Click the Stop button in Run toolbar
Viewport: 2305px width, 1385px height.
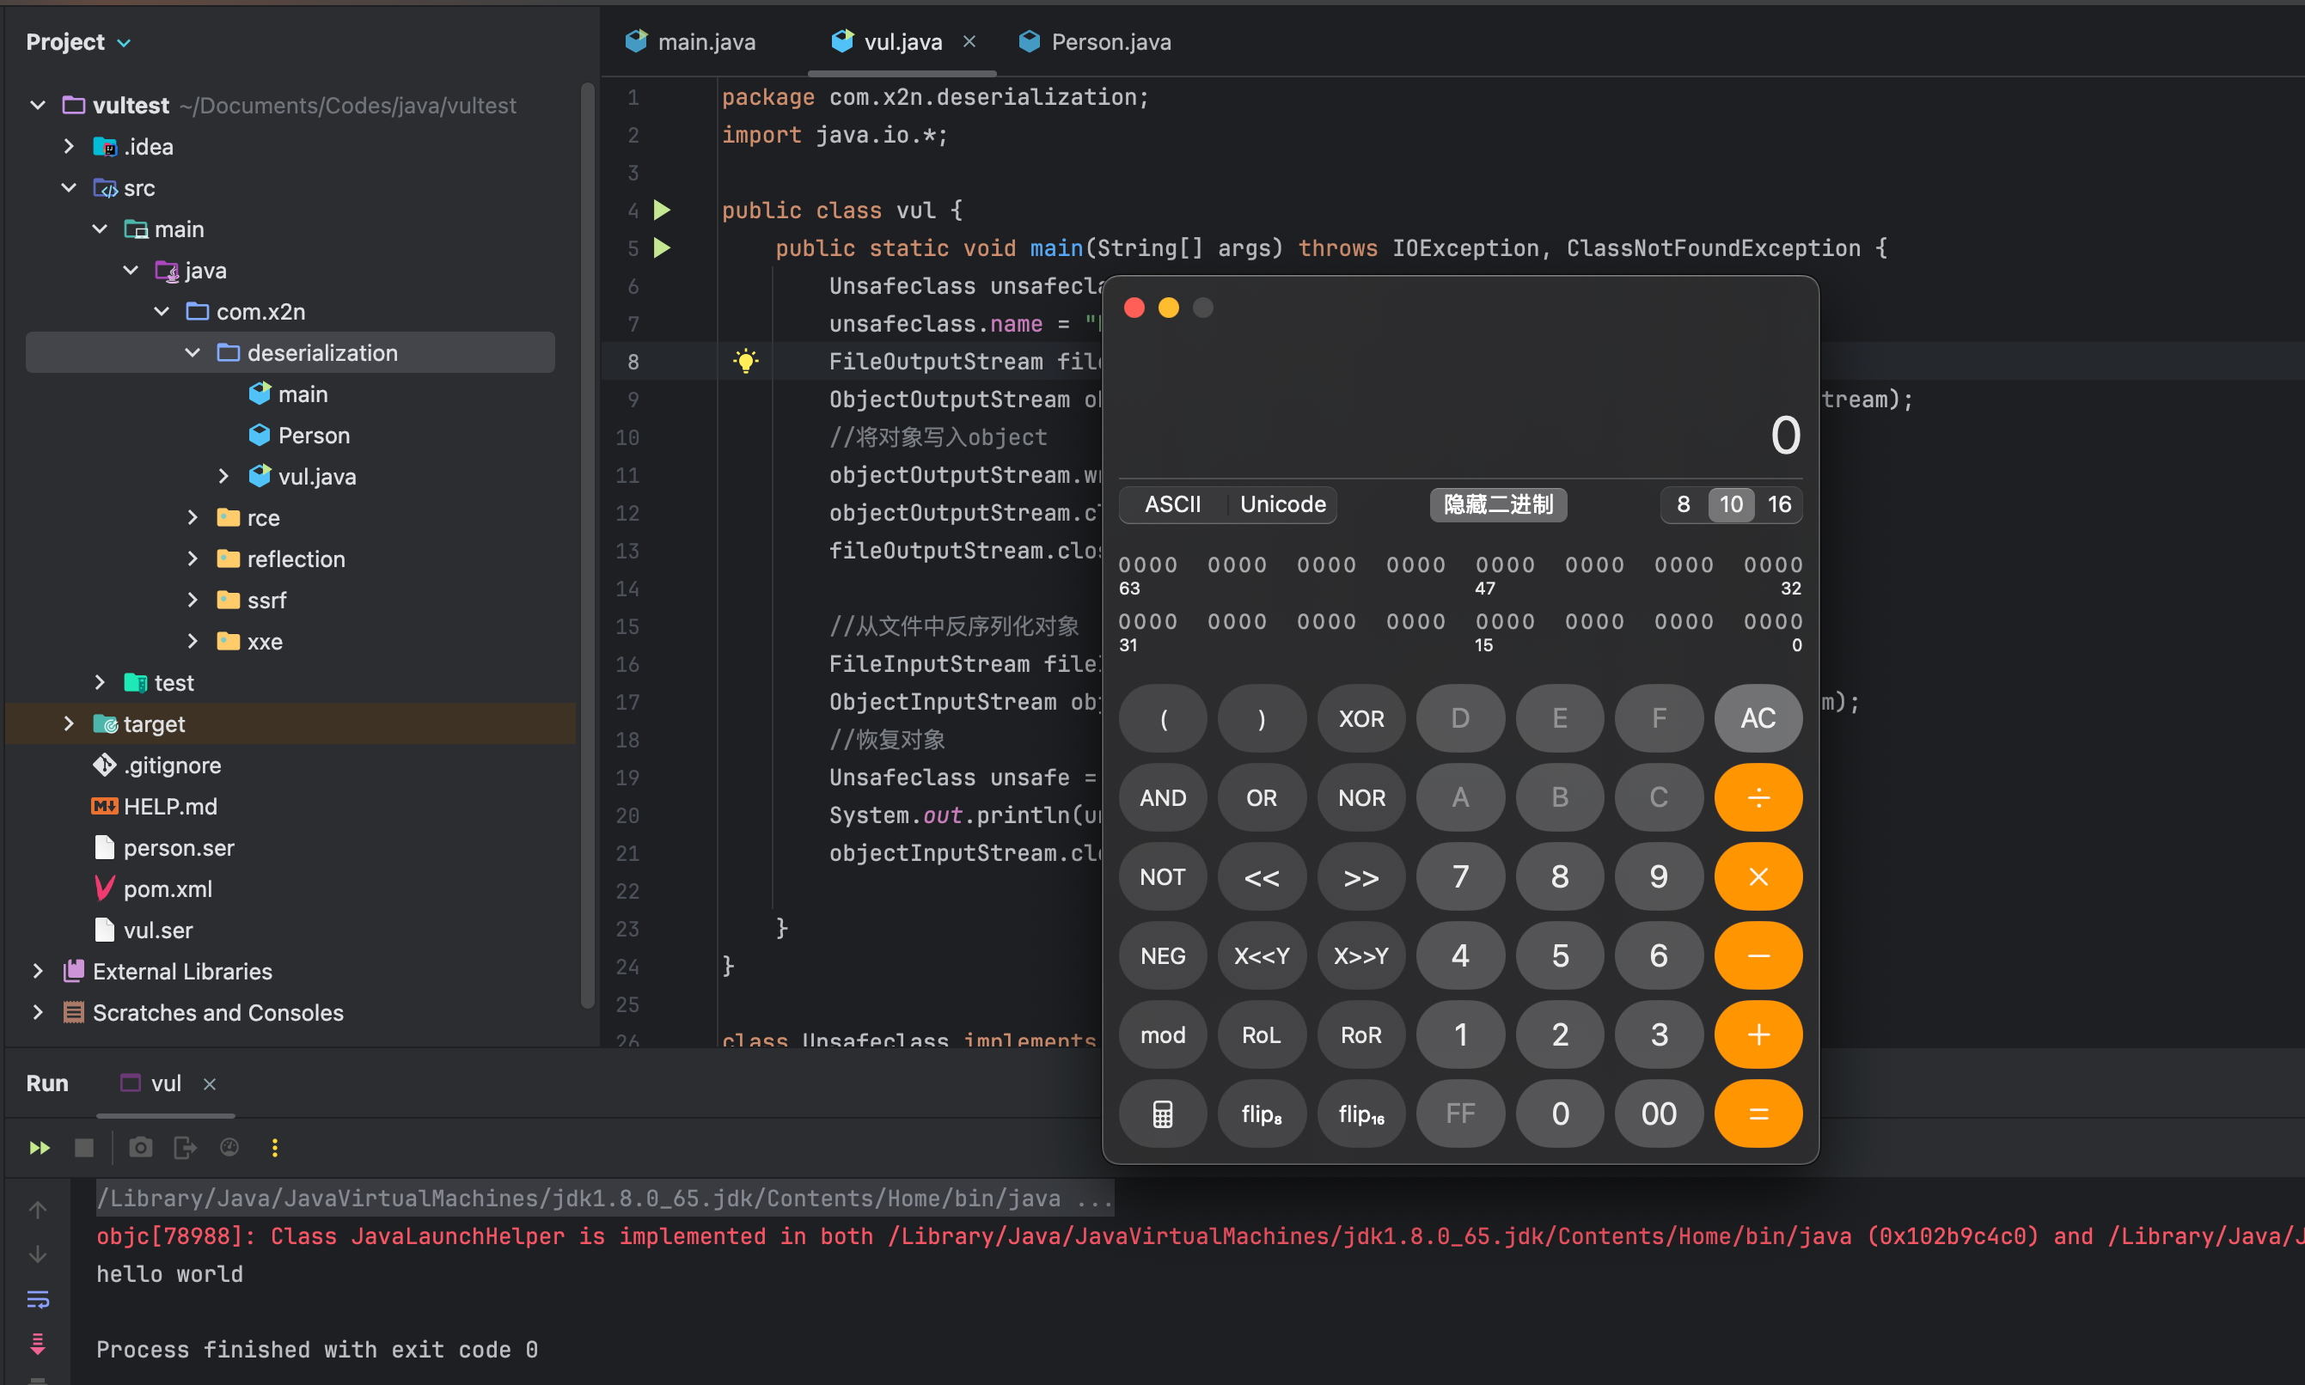click(84, 1147)
